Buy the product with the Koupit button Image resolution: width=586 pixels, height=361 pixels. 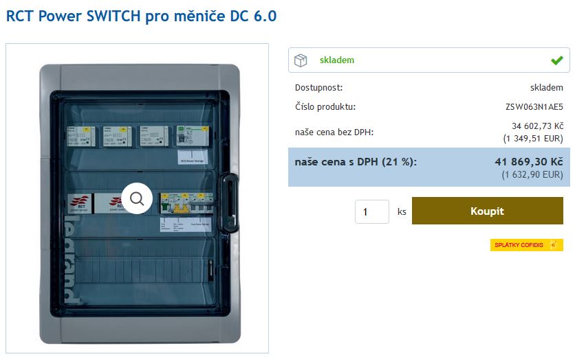point(488,211)
